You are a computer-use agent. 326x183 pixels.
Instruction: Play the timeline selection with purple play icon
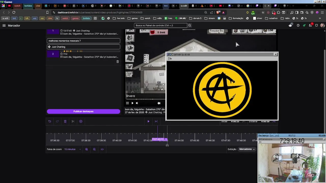(148, 121)
